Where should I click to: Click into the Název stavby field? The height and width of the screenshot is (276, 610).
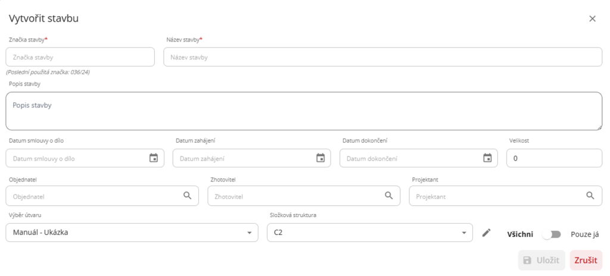(x=382, y=57)
